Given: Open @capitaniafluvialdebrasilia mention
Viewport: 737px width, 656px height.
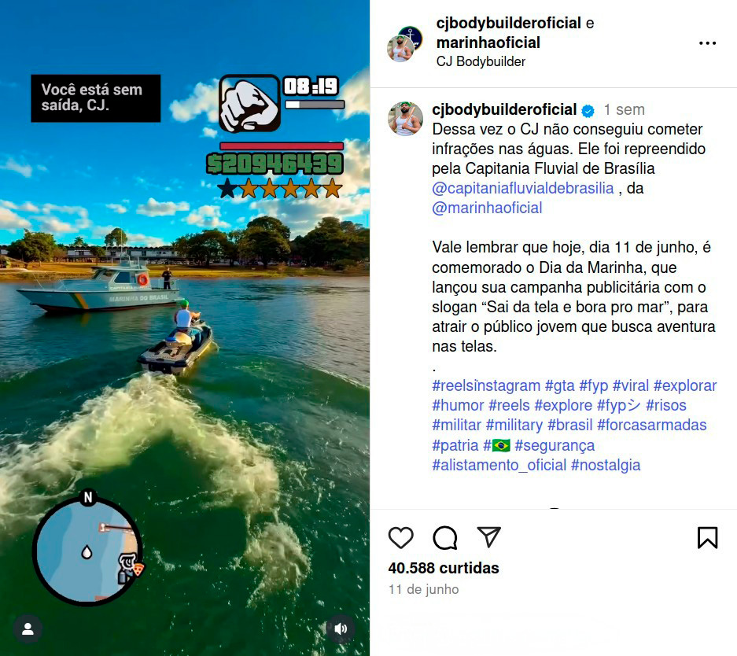Looking at the screenshot, I should pyautogui.click(x=523, y=188).
